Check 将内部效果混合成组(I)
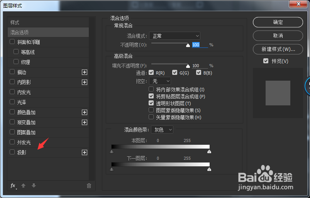This screenshot has height=198, width=310. pos(151,89)
